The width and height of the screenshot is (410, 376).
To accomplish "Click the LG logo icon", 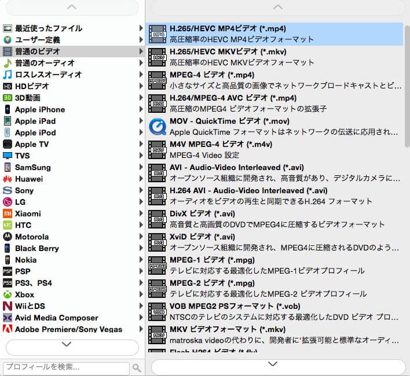I will click(8, 202).
